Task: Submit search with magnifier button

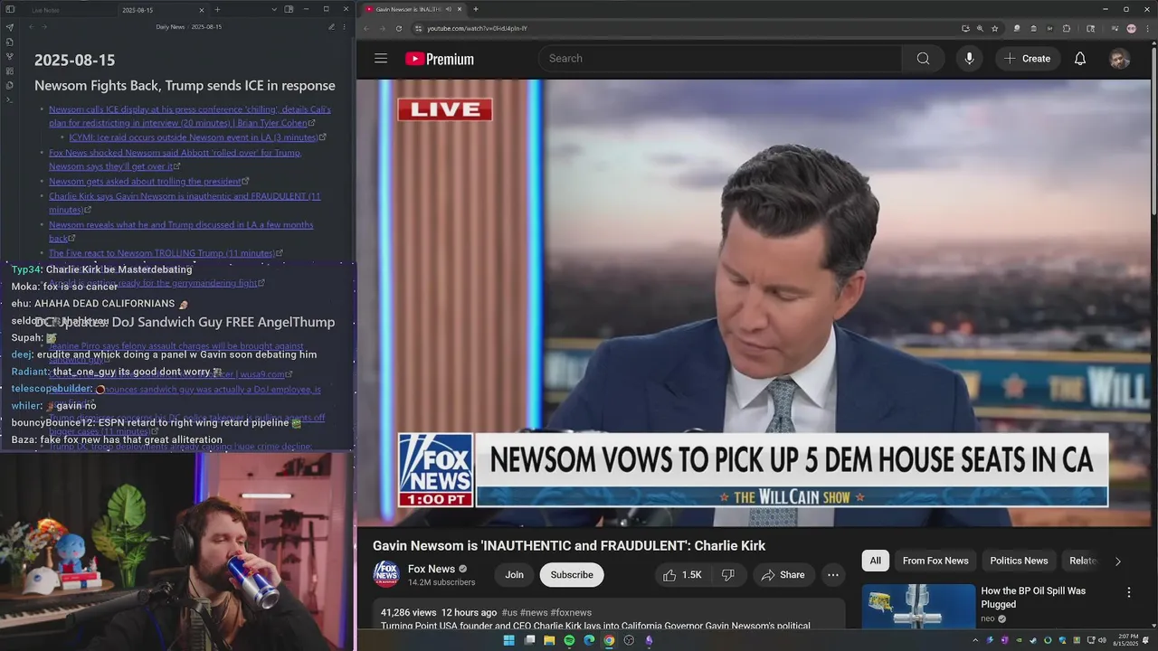Action: pos(923,58)
